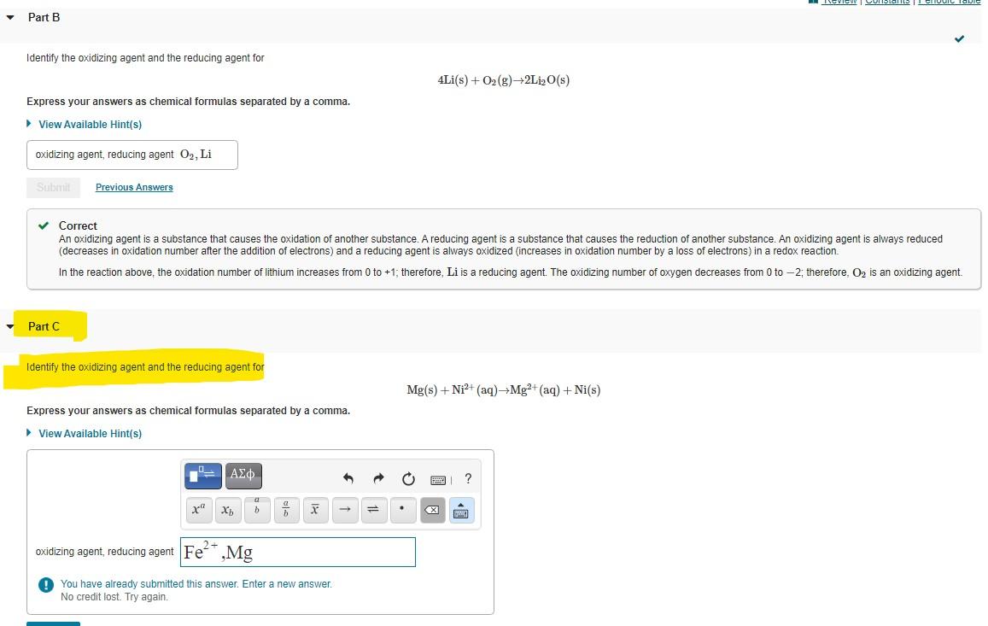Click the backspace delete key icon
The width and height of the screenshot is (988, 626).
432,510
